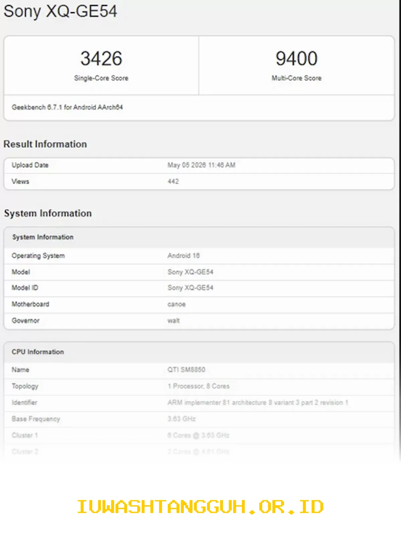This screenshot has height=538, width=401.
Task: Select the QTI SM8850 value
Action: pos(186,370)
